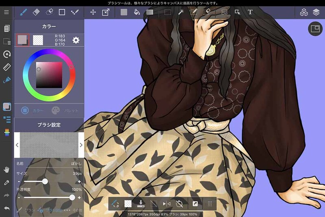Switch to the その他 bottom tab
Image resolution: width=325 pixels, height=217 pixels.
pos(73,210)
